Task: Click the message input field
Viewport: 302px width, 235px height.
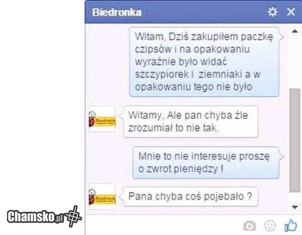Action: point(164,225)
